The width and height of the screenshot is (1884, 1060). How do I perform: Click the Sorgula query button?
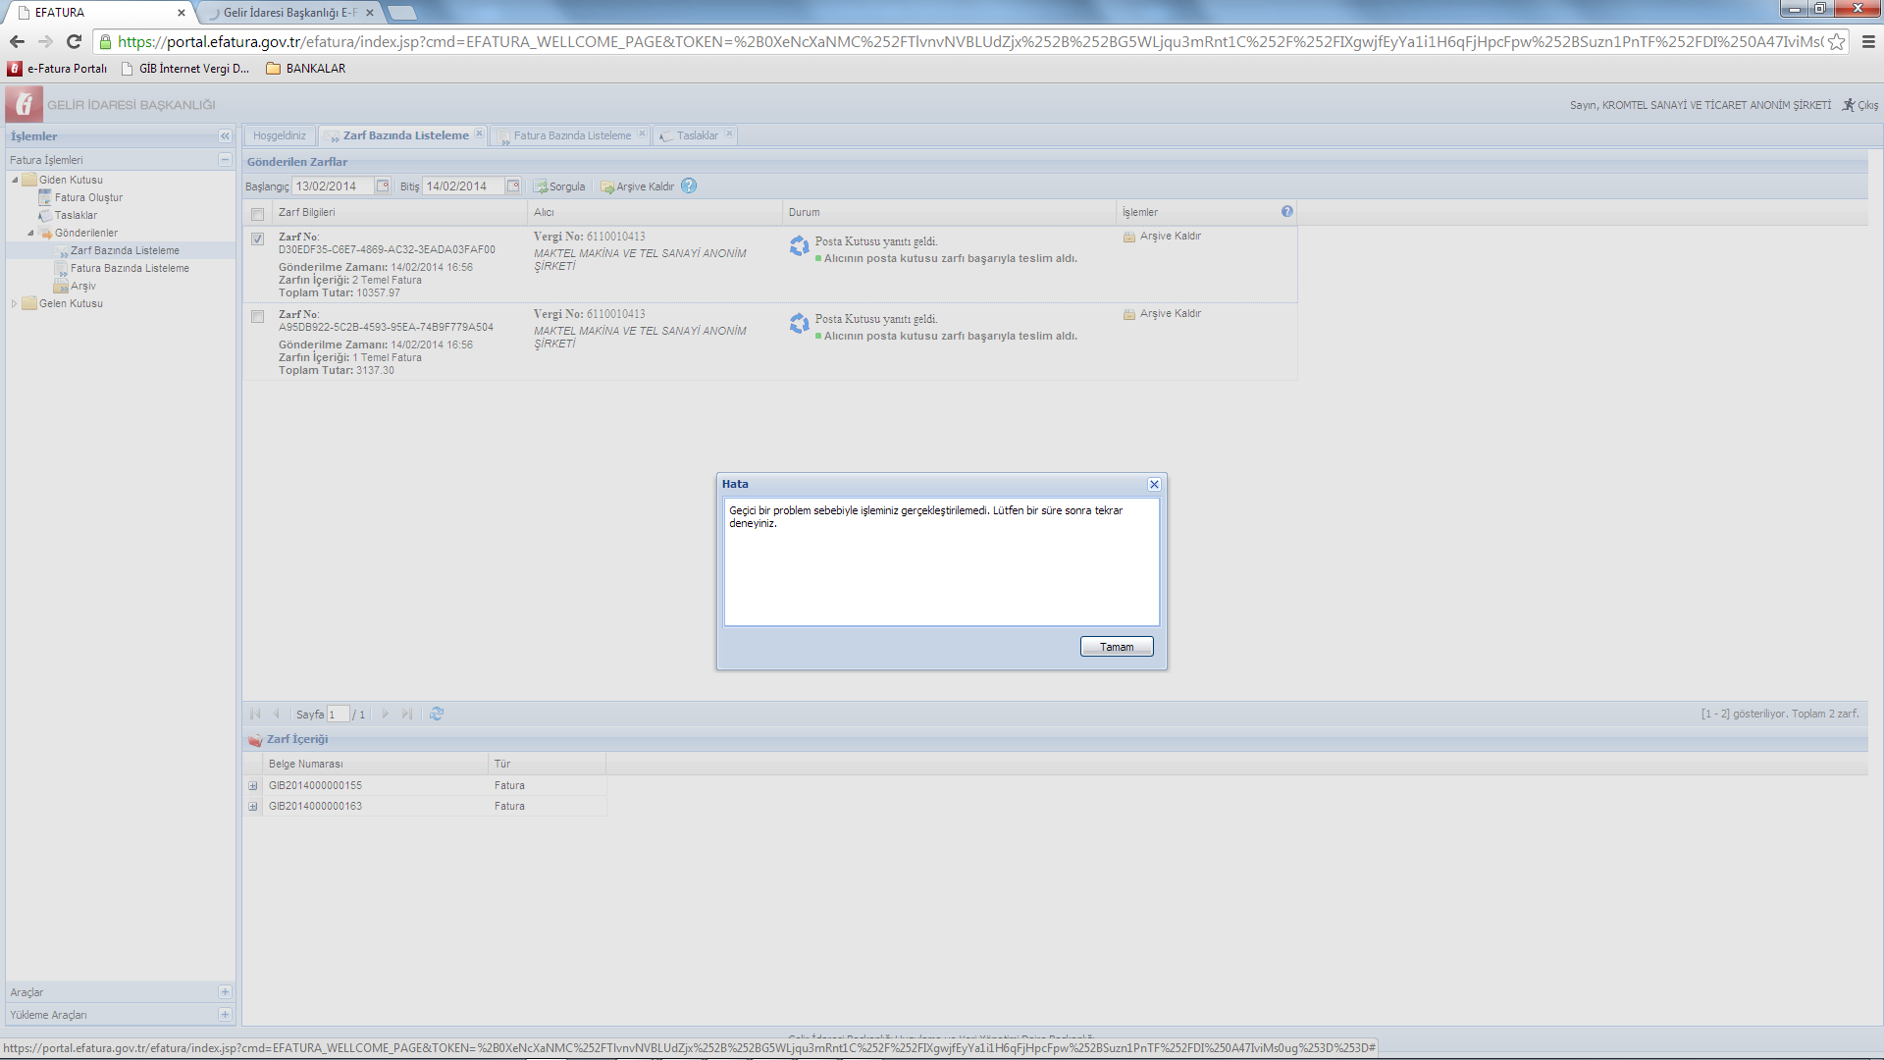click(x=559, y=186)
